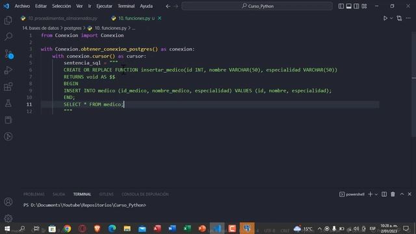Viewport: 416px width, 234px height.
Task: Open Run and Debug view
Action: (8, 70)
